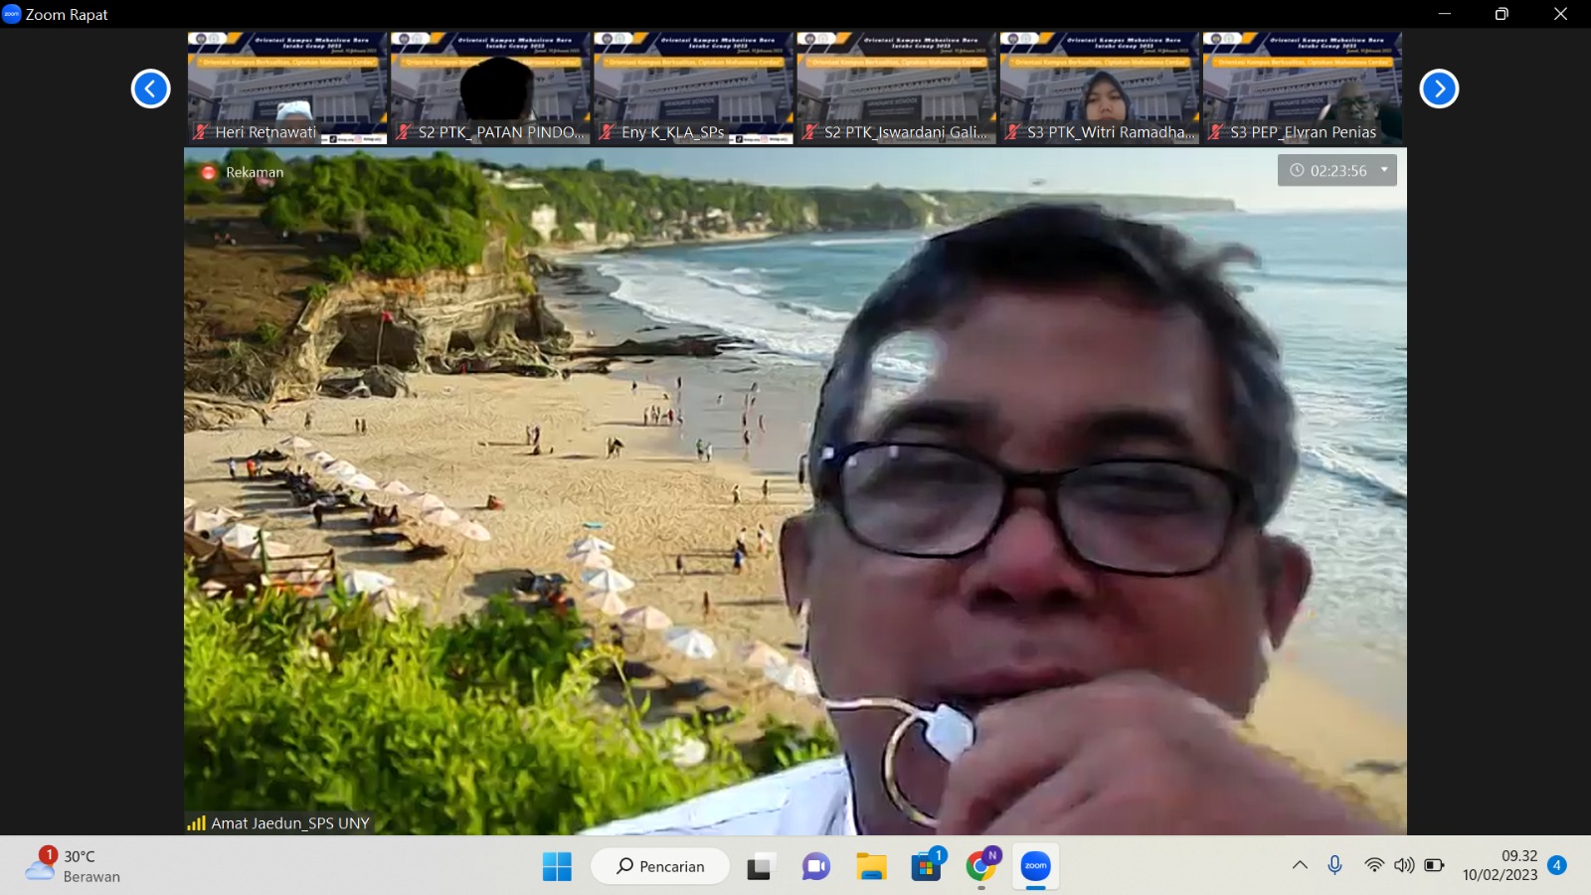
Task: Click the Zoom logo in title bar
Action: 12,14
